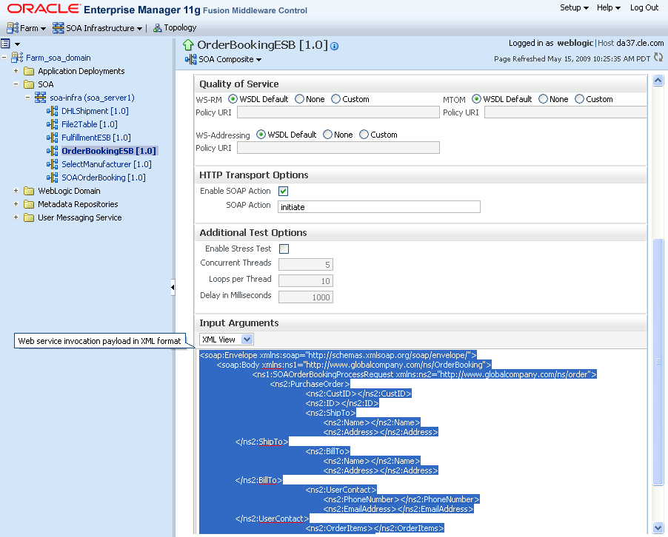668x537 pixels.
Task: Click the Metadata Repositories folder icon
Action: point(29,204)
